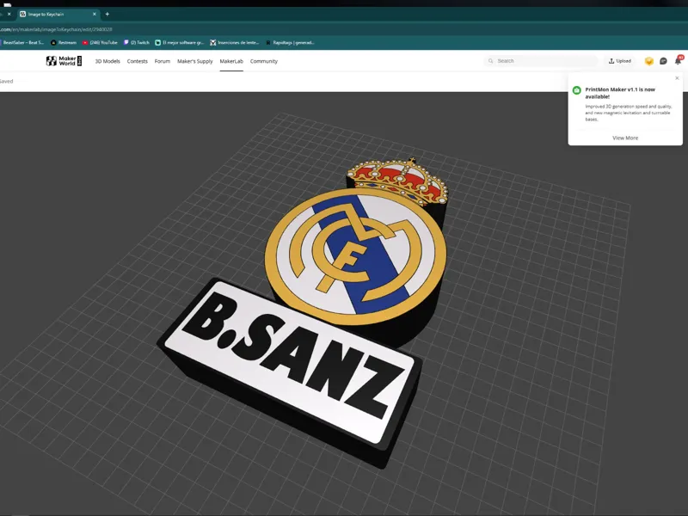Screen dimensions: 688x516
Task: Open the 'Inserciones de lente' bookmark
Action: coord(235,42)
